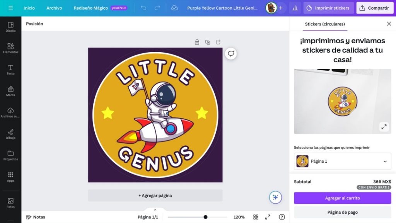Click the Compartir button
Viewport: 396px width, 223px height.
coord(374,8)
